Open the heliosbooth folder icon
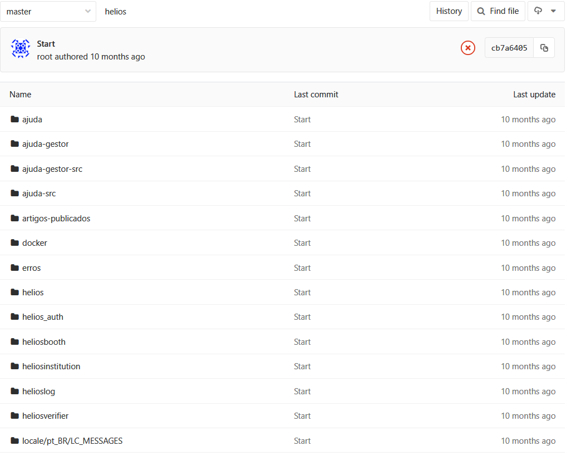Image resolution: width=586 pixels, height=461 pixels. click(x=14, y=342)
